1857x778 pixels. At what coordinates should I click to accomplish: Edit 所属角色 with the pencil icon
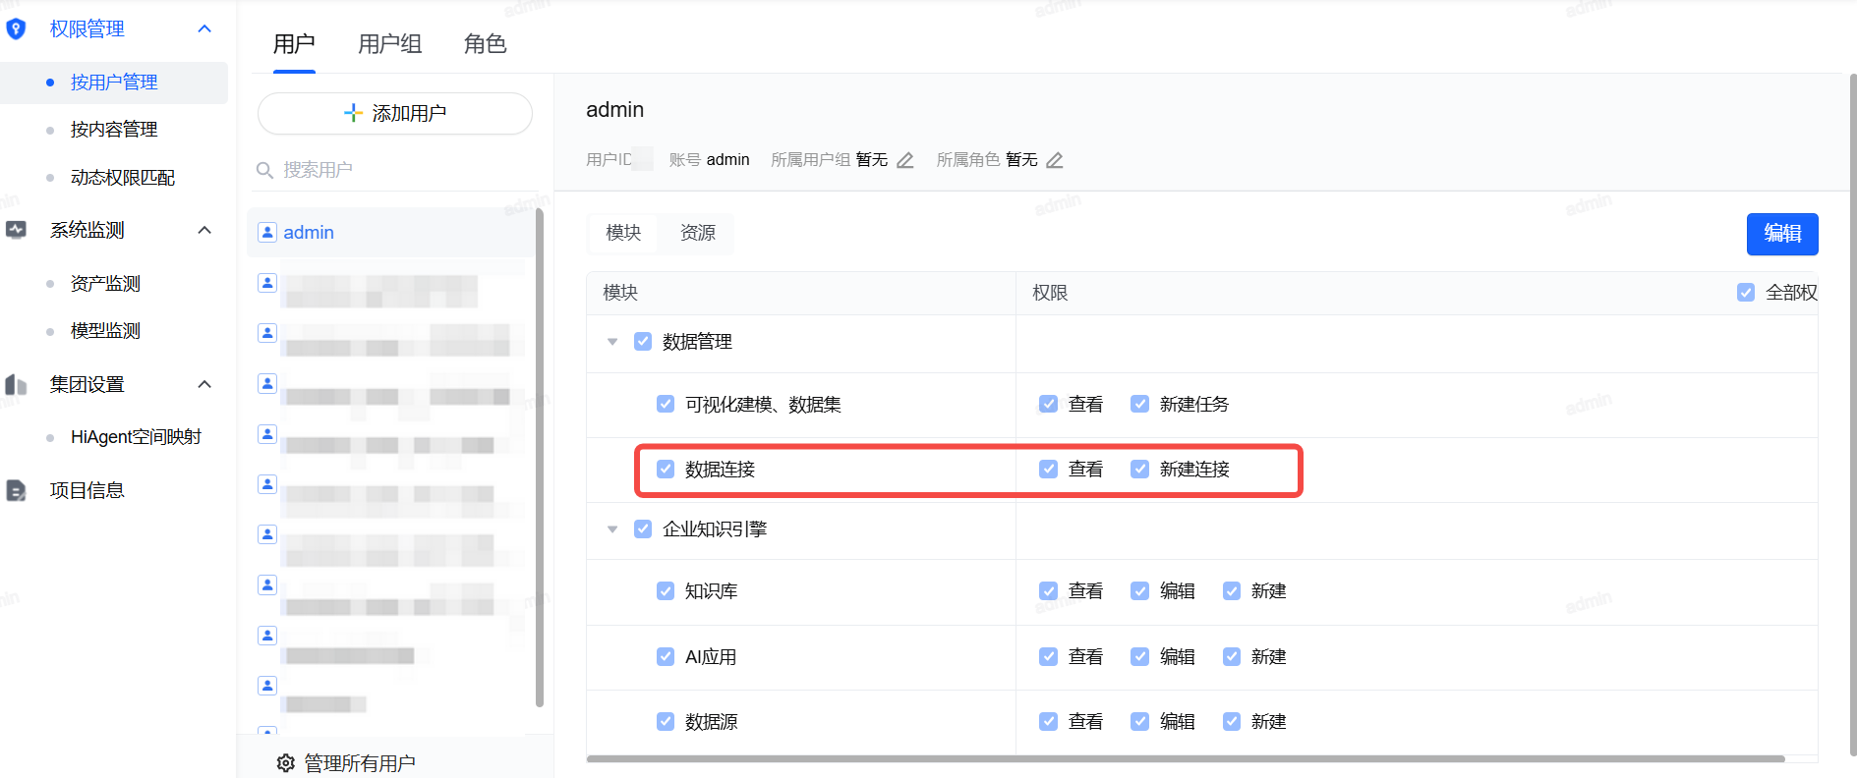1055,160
